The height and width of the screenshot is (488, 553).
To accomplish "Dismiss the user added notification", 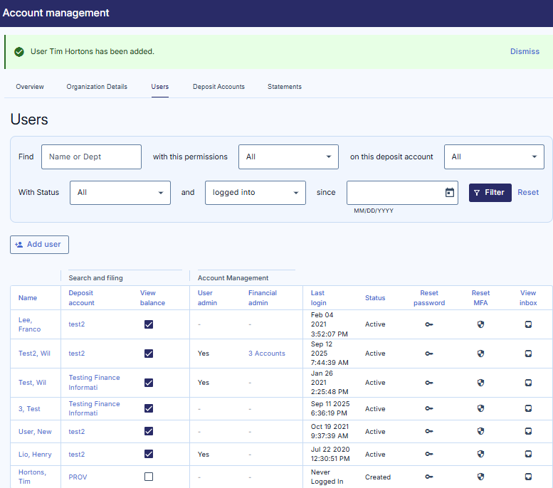I will (x=525, y=52).
